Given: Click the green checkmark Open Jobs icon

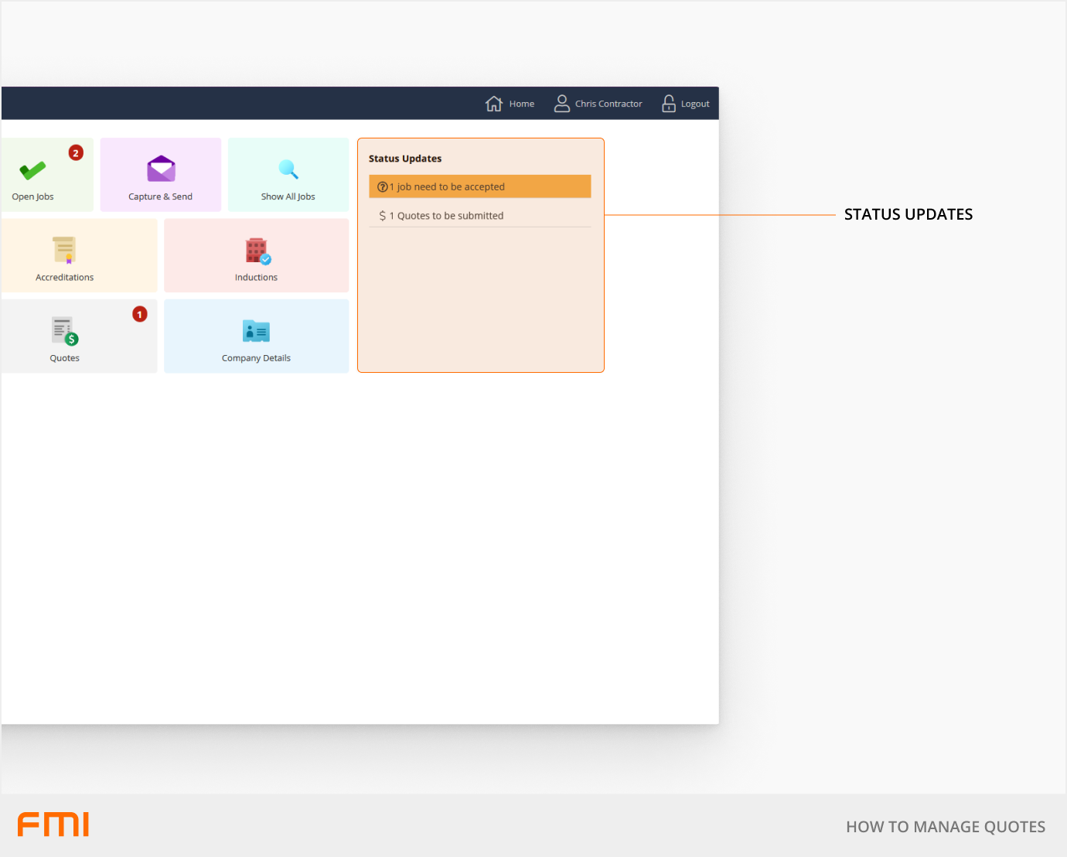Looking at the screenshot, I should [32, 170].
